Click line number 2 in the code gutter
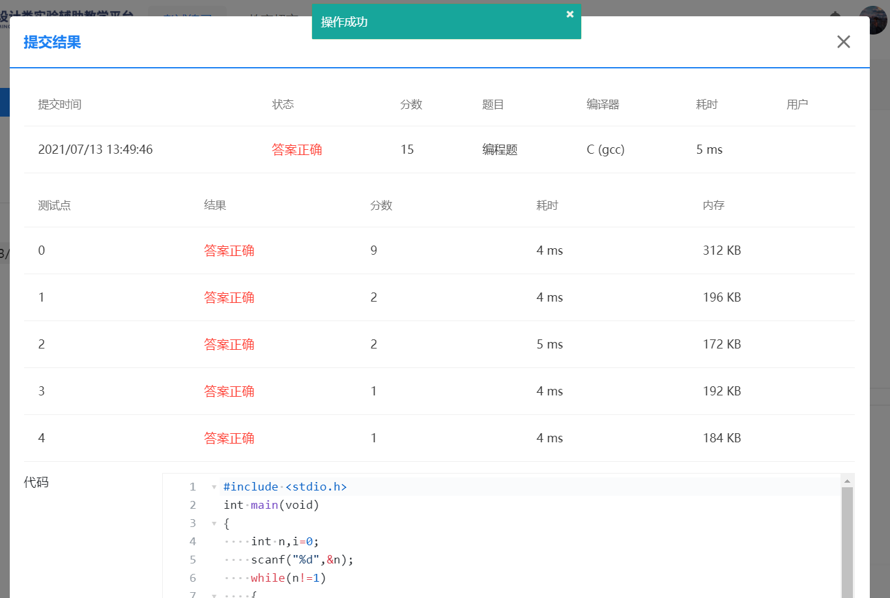The height and width of the screenshot is (598, 890). 192,505
